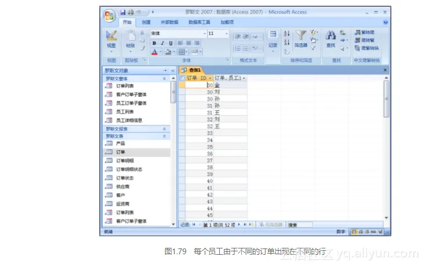The height and width of the screenshot is (267, 425).
Task: Open the 简繁转换 conversion dialog
Action: pos(366,48)
